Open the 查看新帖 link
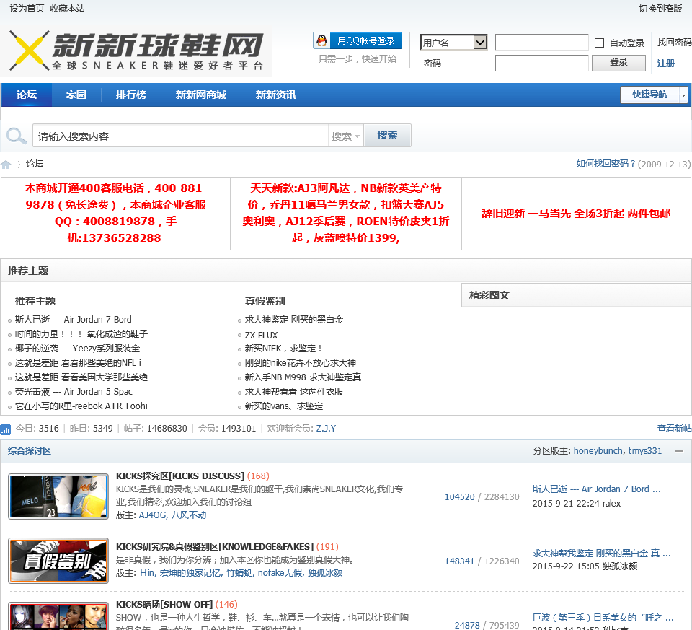The height and width of the screenshot is (630, 692). pos(674,429)
